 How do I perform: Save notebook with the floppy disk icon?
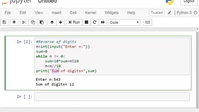4,22
